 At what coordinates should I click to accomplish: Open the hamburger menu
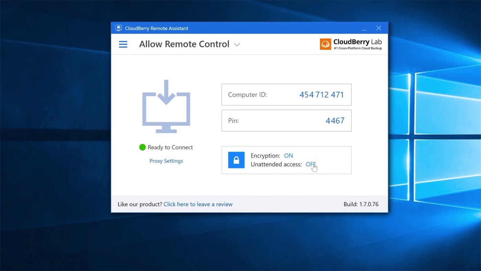point(123,44)
